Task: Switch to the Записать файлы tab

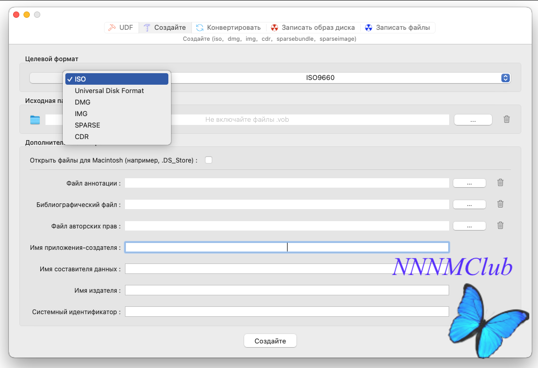Action: click(x=397, y=28)
